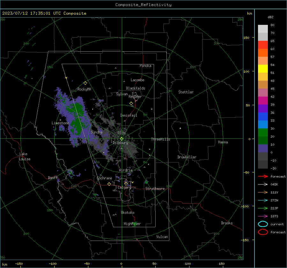The width and height of the screenshot is (287, 268).
Task: Click the diamond marker near Cochrane
Action: pos(109,184)
